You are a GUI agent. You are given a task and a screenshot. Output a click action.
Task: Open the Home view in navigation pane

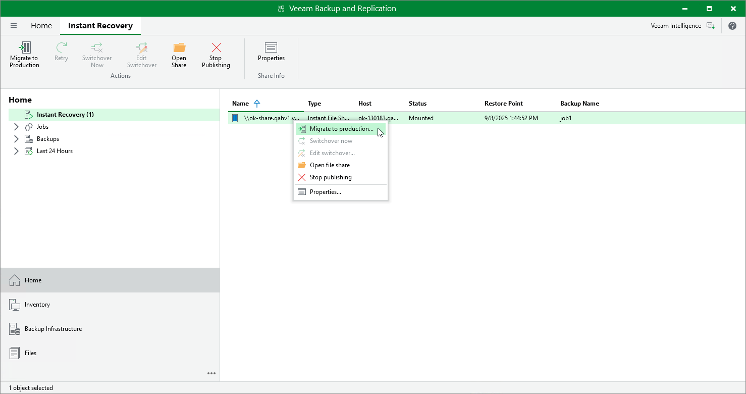[x=110, y=280]
